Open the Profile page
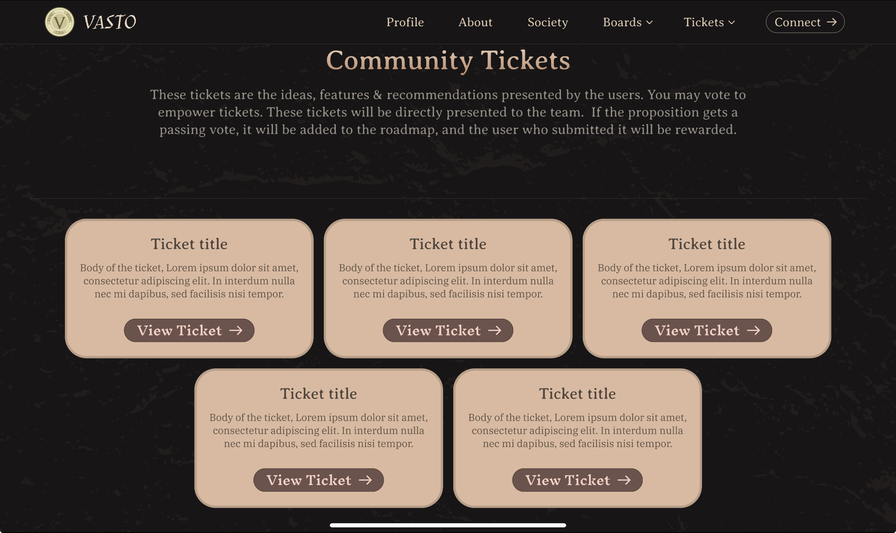The height and width of the screenshot is (533, 896). pos(405,22)
